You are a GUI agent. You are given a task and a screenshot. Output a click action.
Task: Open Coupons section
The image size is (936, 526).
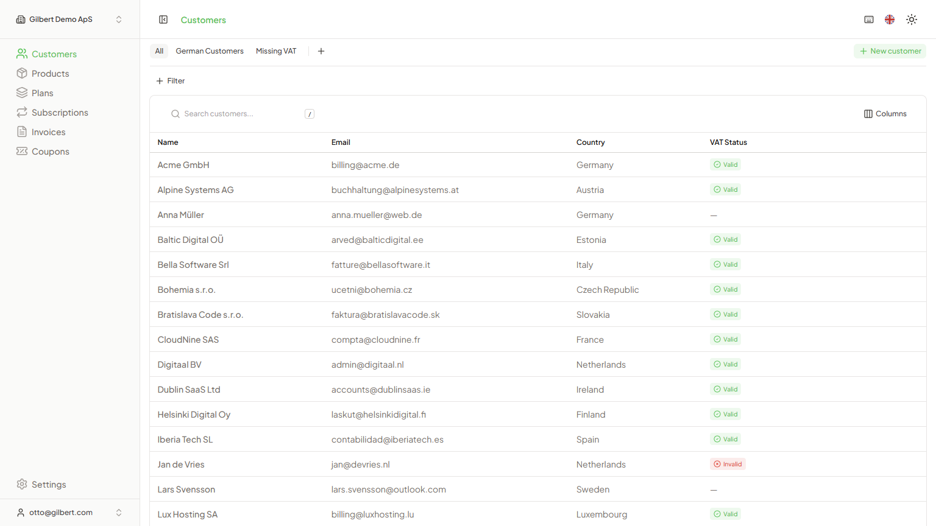50,152
